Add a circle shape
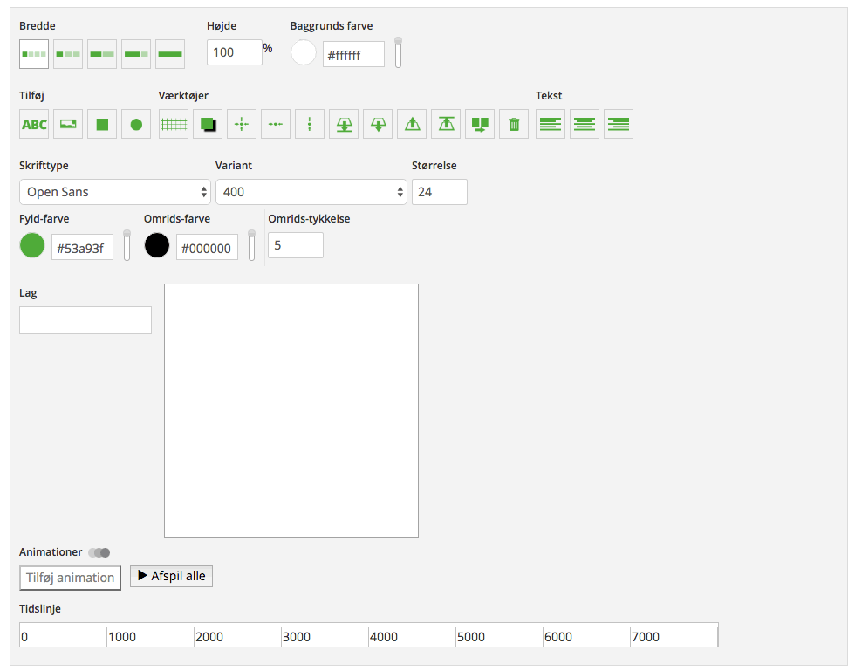 (x=136, y=124)
